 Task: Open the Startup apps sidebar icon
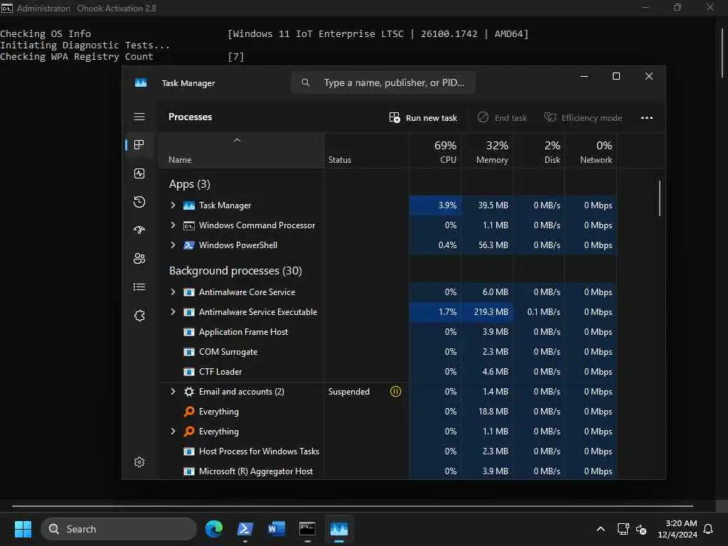pyautogui.click(x=139, y=230)
